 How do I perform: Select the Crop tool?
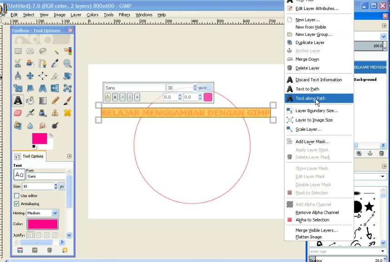(x=55, y=76)
